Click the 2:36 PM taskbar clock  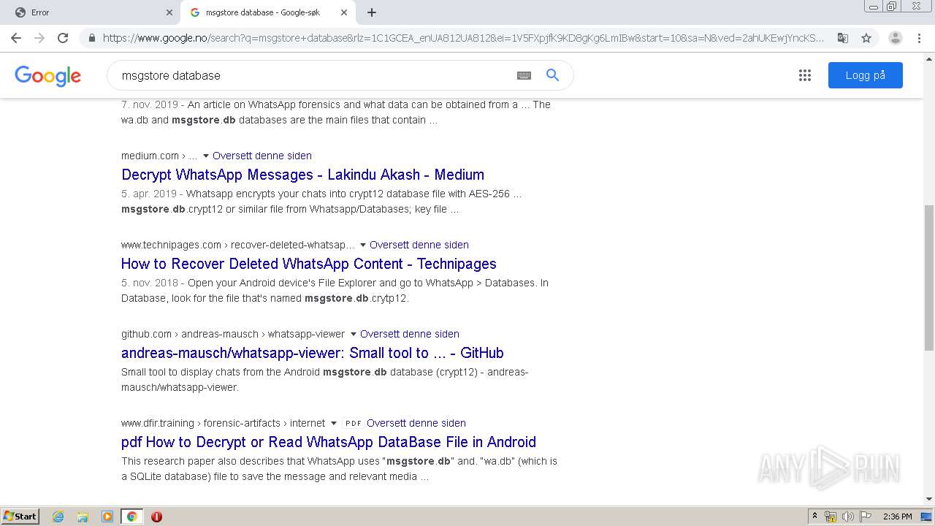pos(897,517)
